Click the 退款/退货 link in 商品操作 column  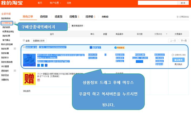point(120,55)
